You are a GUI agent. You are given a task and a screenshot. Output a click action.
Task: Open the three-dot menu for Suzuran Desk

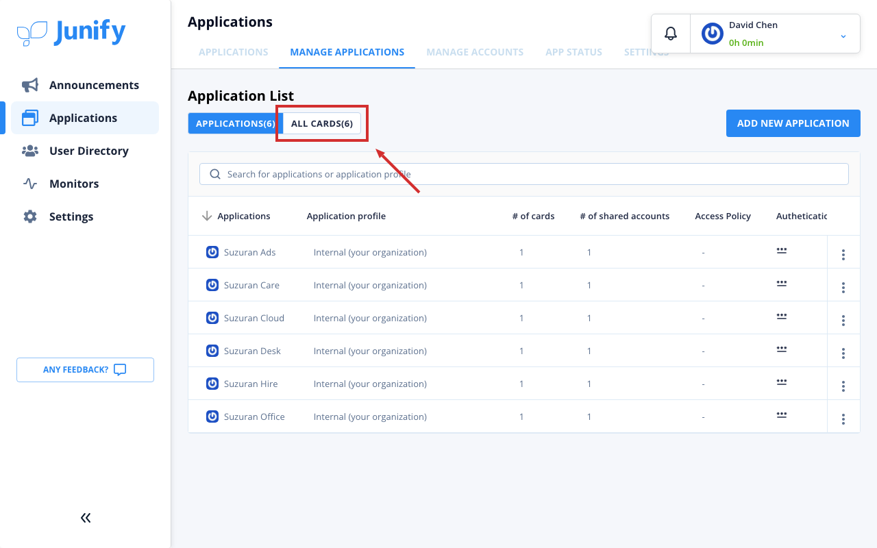click(x=843, y=353)
